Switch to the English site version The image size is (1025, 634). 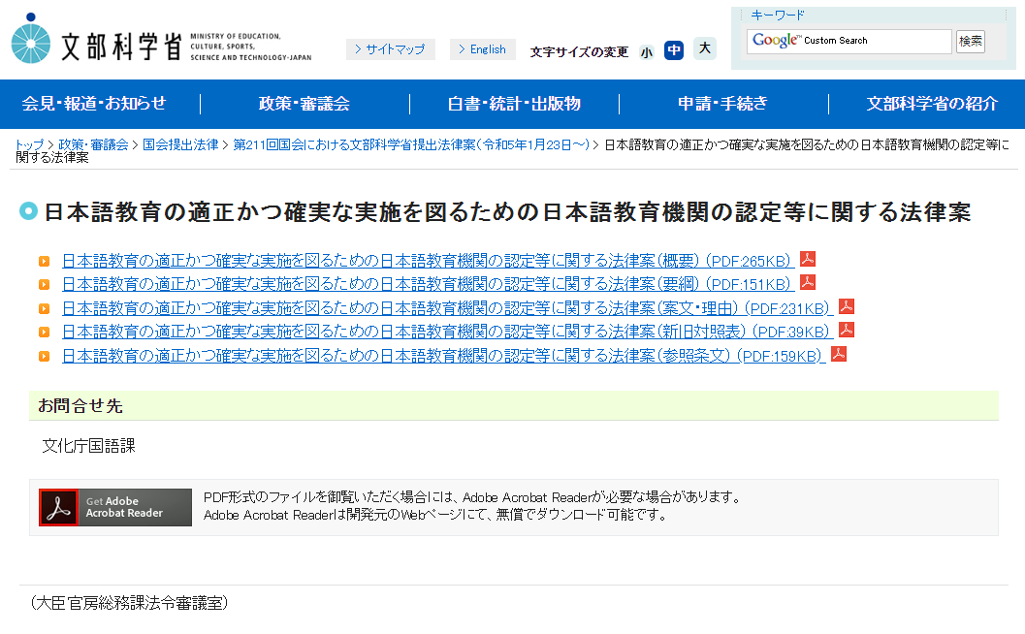coord(482,49)
